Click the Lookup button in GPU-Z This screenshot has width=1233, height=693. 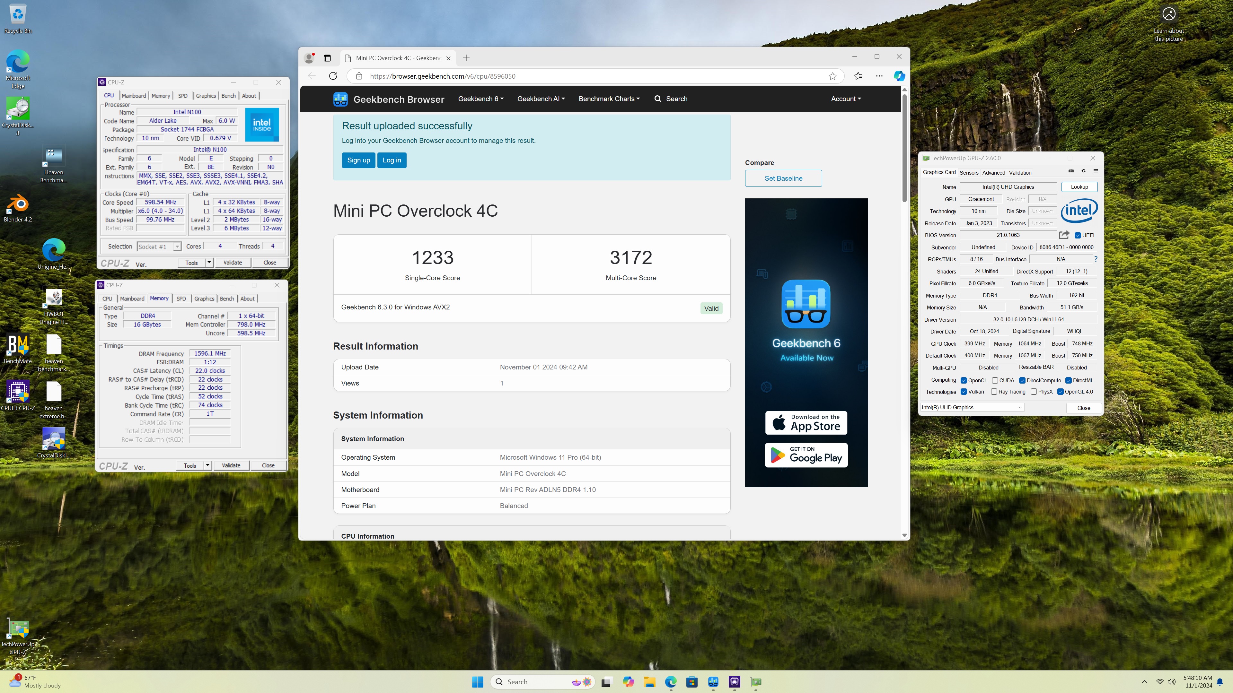1079,187
